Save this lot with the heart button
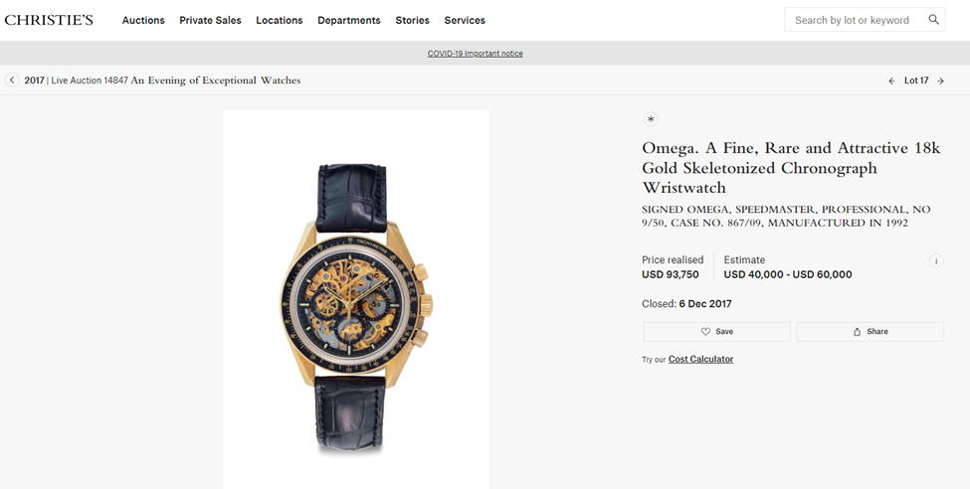970x489 pixels. click(x=716, y=332)
